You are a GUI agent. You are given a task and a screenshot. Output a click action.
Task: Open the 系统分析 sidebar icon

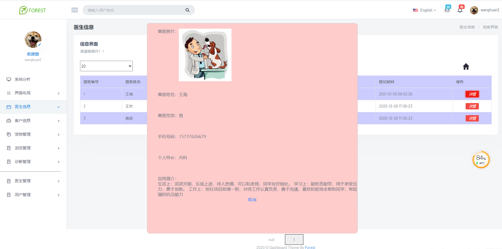(x=9, y=79)
